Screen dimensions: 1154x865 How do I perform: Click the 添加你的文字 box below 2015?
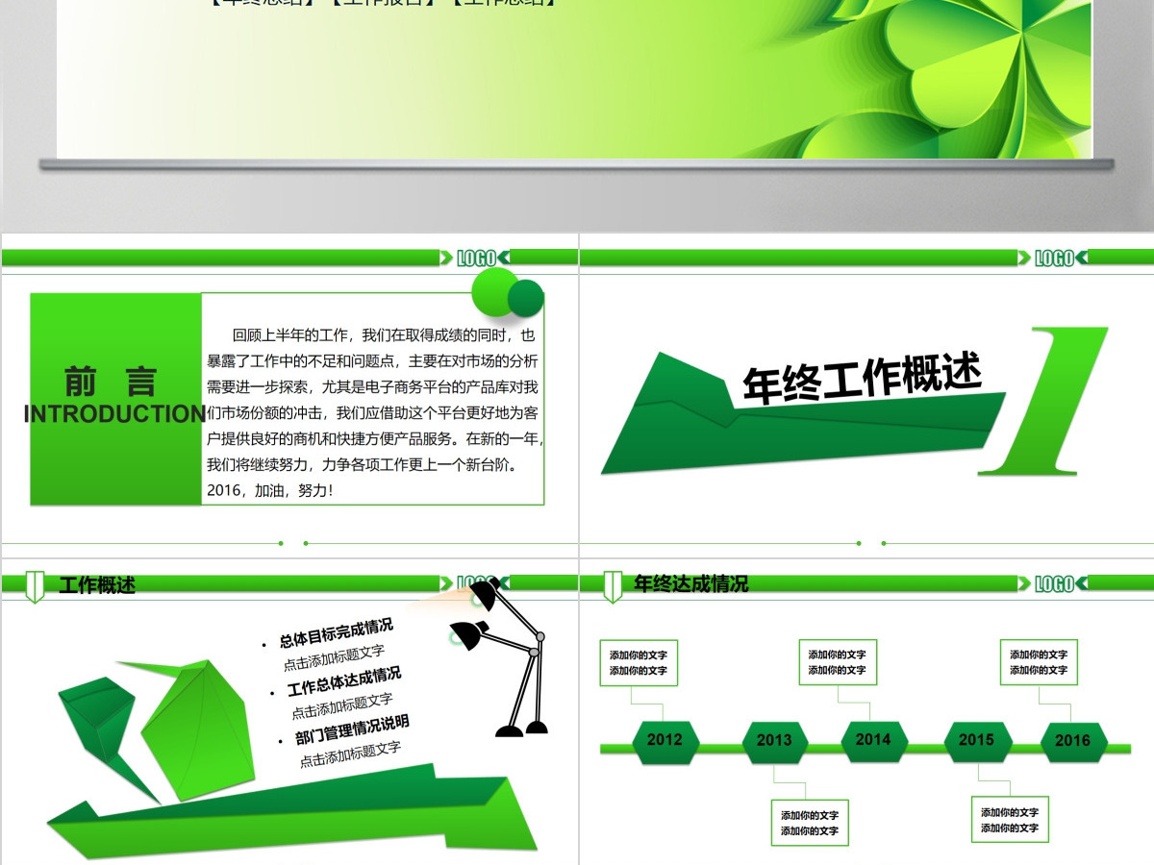(x=1010, y=820)
